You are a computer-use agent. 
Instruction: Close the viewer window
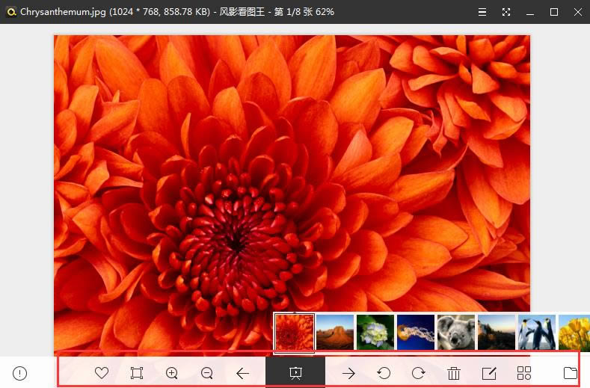click(578, 12)
